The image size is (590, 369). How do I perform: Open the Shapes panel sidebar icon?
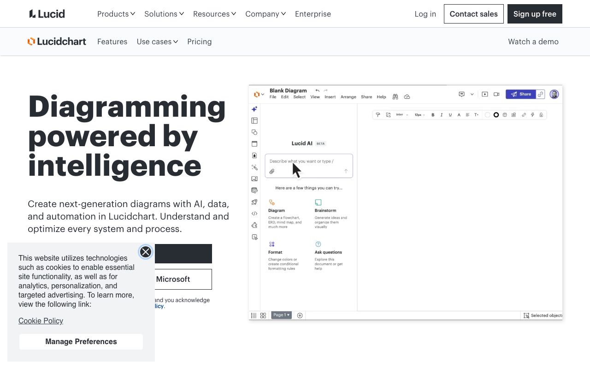254,132
